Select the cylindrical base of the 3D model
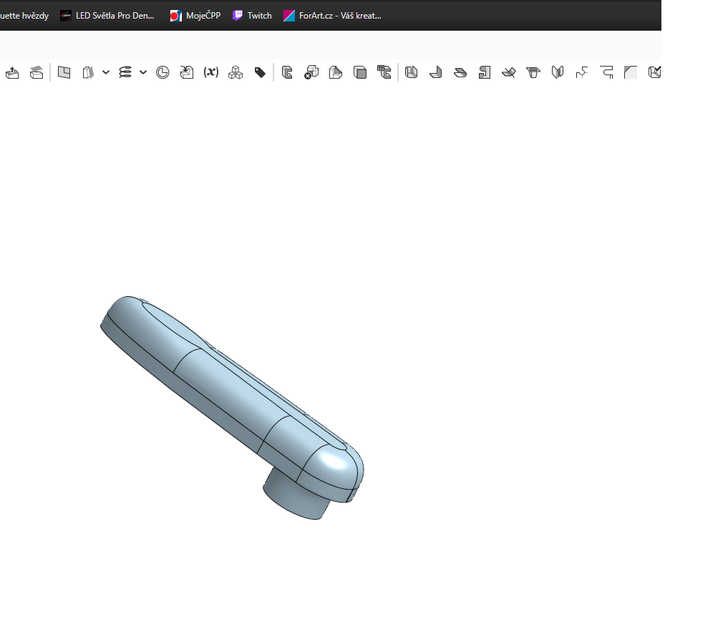 293,498
